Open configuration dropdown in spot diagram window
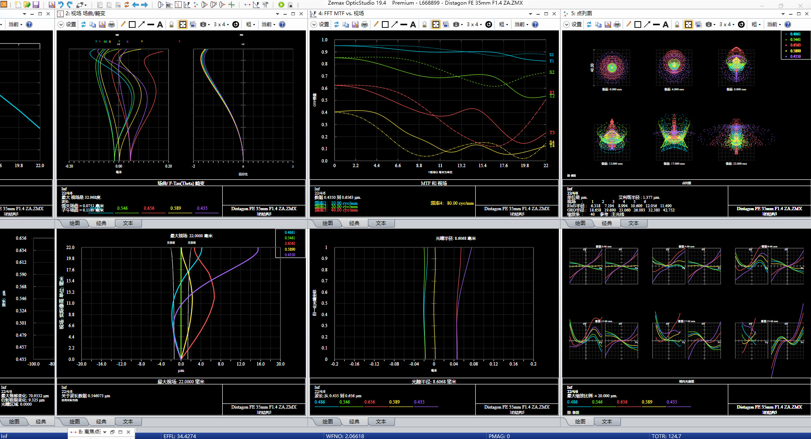 774,24
